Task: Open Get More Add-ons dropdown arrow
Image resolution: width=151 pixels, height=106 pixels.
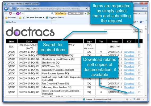Action: (x=43, y=17)
